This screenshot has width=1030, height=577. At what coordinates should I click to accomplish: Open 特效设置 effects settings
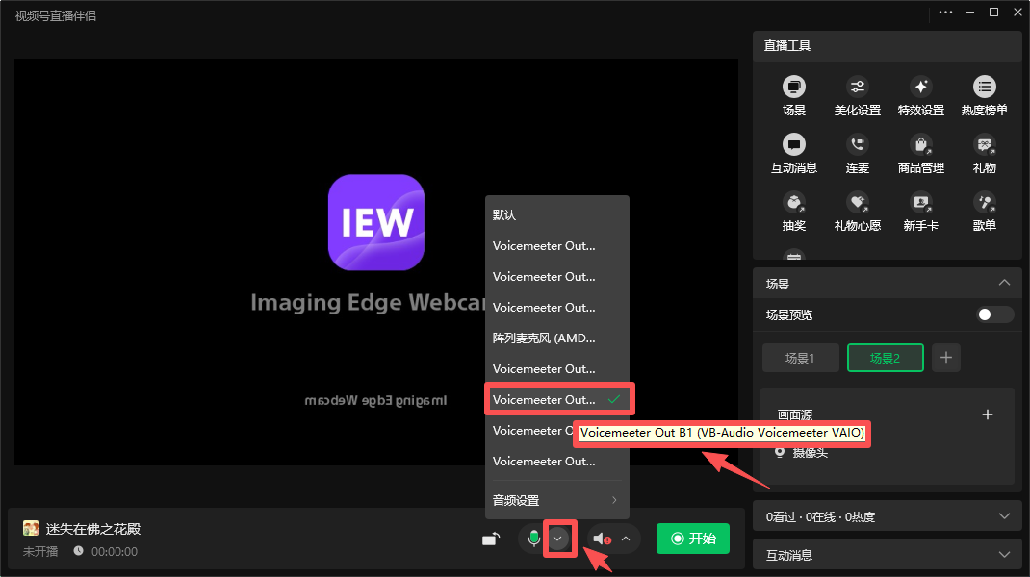tap(920, 88)
